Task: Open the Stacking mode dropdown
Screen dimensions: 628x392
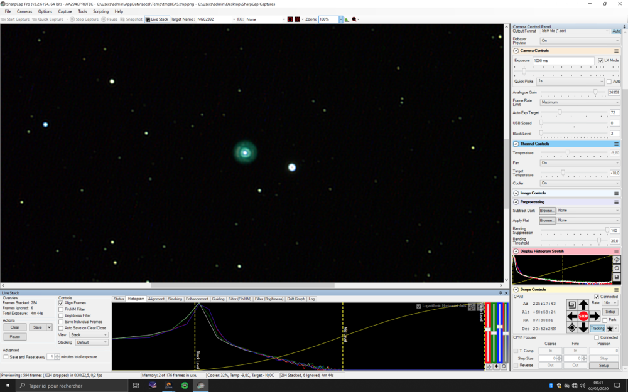Action: tap(92, 342)
